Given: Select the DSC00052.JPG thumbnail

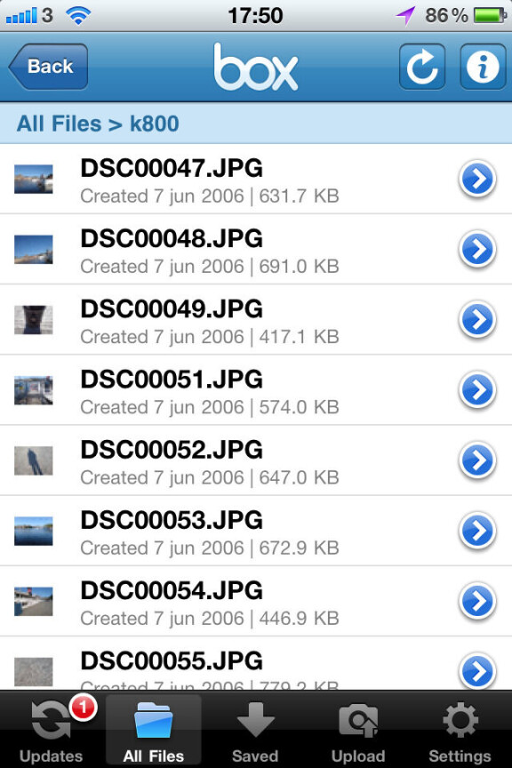Looking at the screenshot, I should [33, 460].
